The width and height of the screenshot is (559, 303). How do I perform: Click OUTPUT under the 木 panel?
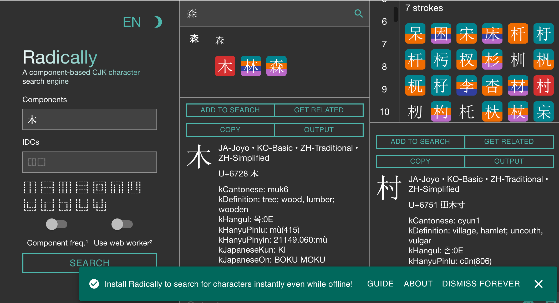[319, 130]
